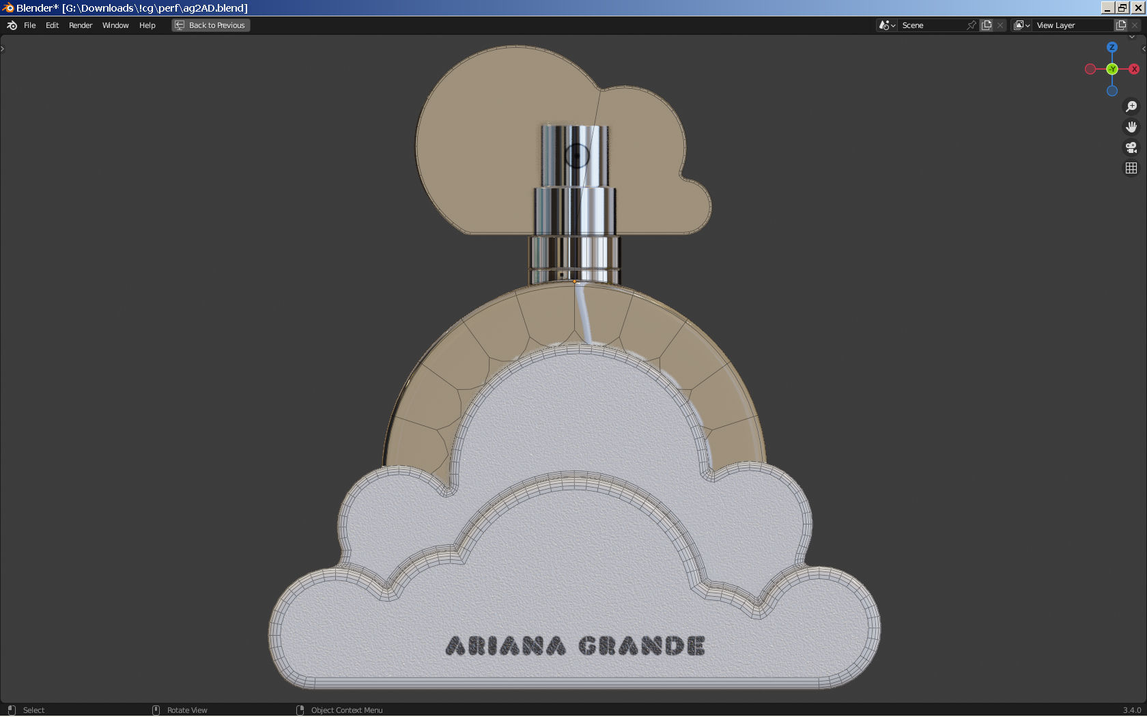Viewport: 1147px width, 717px height.
Task: Click the new scene icon
Action: click(x=987, y=25)
